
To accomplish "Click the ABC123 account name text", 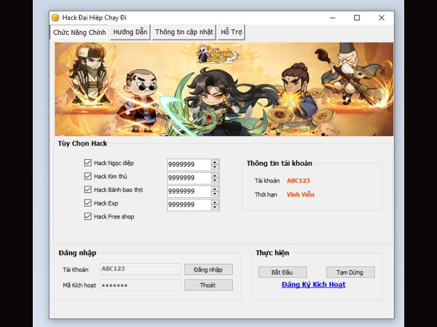I will click(x=298, y=181).
